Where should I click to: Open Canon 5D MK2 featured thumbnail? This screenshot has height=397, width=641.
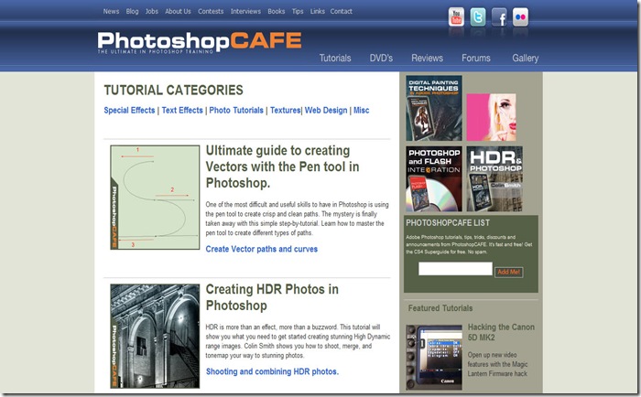coord(434,358)
